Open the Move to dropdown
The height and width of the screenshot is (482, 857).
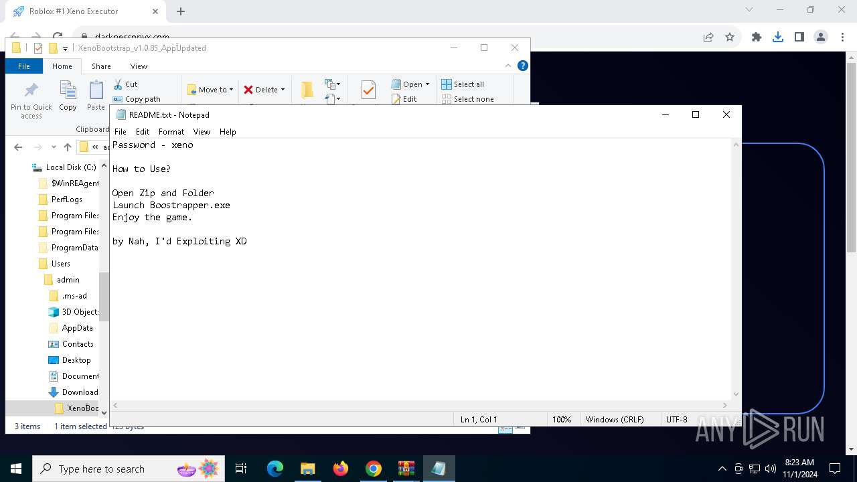tap(210, 90)
